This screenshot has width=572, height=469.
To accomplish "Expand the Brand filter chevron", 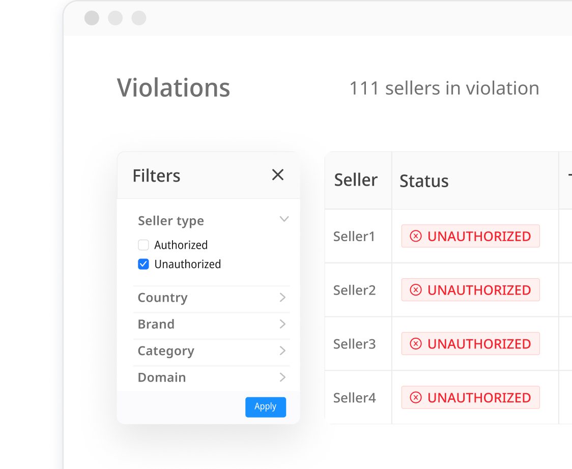I will click(283, 324).
